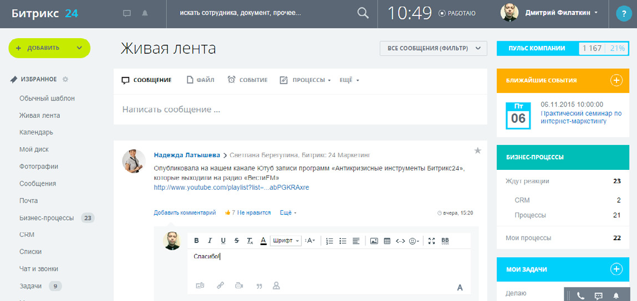637x301 pixels.
Task: Insert quote in comment
Action: [x=259, y=286]
